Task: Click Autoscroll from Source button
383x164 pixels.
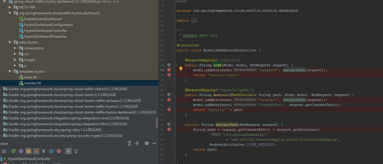Action: tap(76, 151)
